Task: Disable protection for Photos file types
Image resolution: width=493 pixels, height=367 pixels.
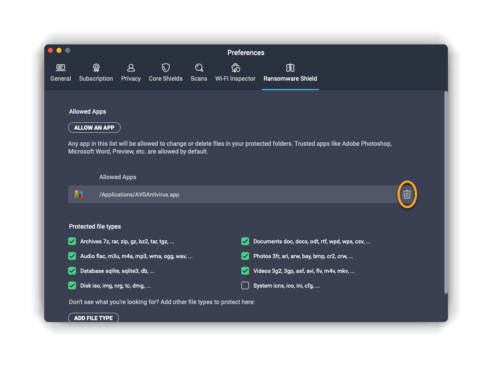Action: [245, 256]
